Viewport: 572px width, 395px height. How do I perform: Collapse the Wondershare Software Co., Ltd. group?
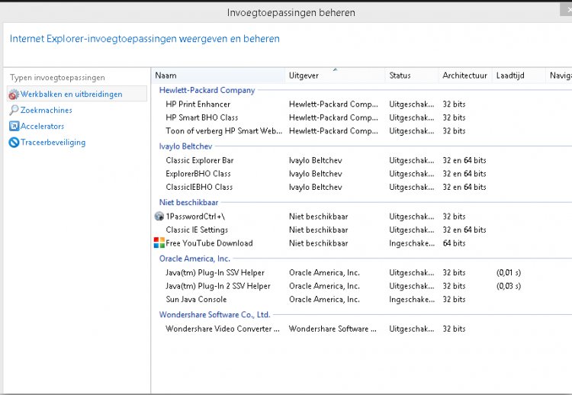coord(214,315)
